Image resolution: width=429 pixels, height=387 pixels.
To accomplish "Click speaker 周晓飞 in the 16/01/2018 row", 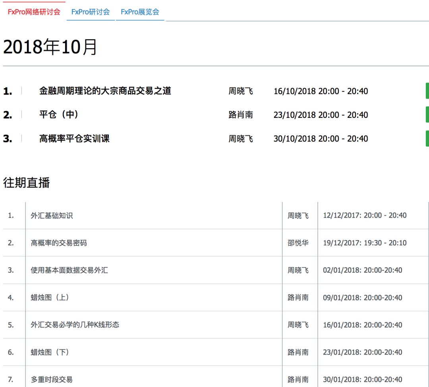I will click(298, 325).
